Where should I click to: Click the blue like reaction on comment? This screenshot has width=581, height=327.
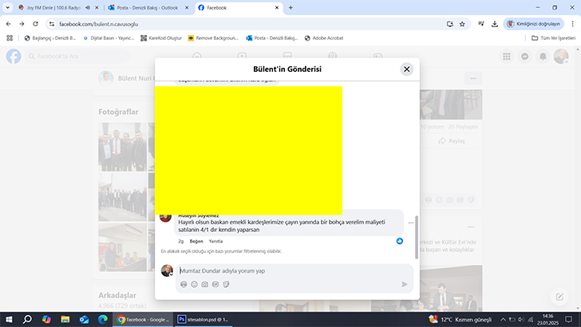pyautogui.click(x=400, y=240)
